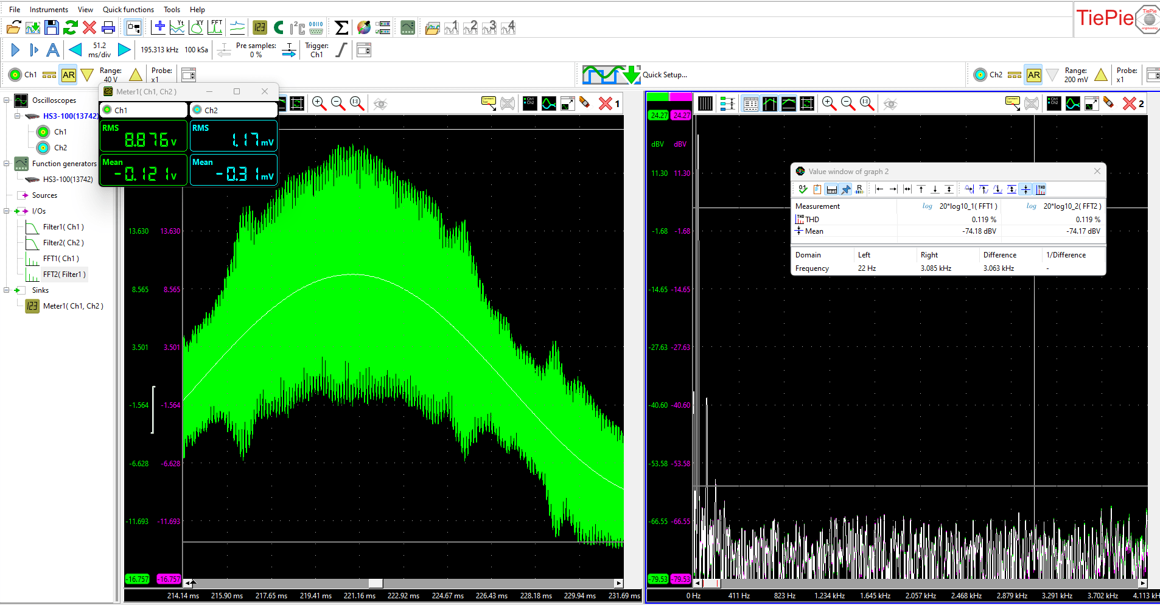Open a file with the folder icon
Viewport: 1160px width, 605px height.
coord(13,27)
